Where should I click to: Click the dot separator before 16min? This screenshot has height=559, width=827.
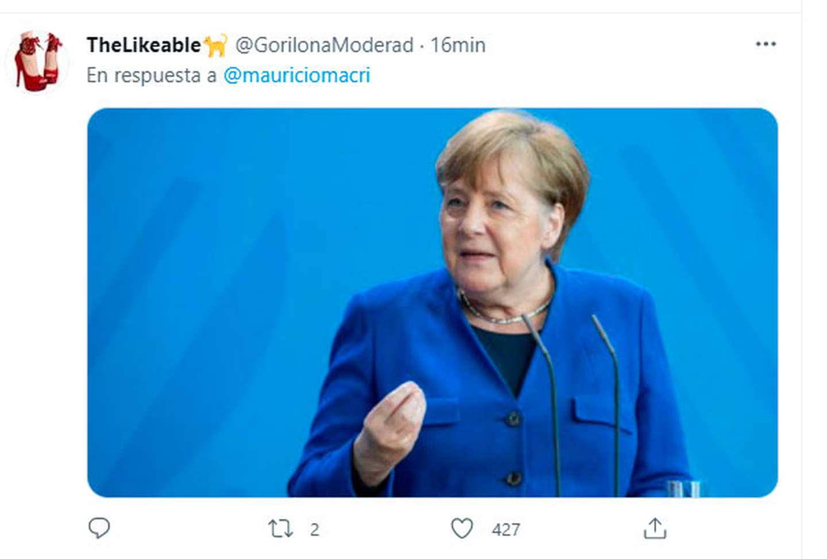pos(422,45)
